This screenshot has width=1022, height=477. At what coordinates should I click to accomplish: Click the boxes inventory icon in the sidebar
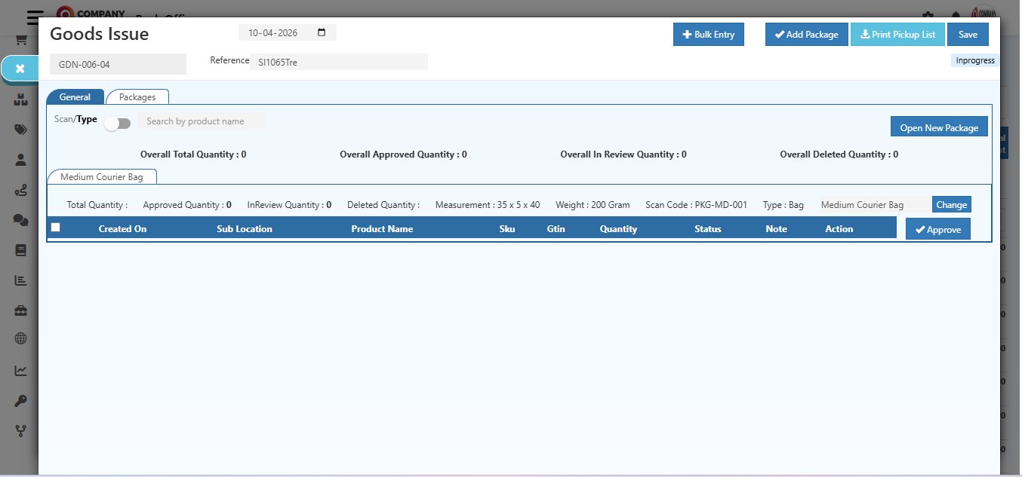[x=21, y=99]
